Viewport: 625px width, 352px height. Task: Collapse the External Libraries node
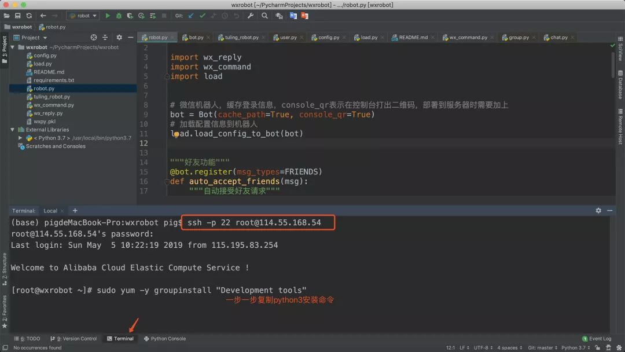tap(12, 130)
